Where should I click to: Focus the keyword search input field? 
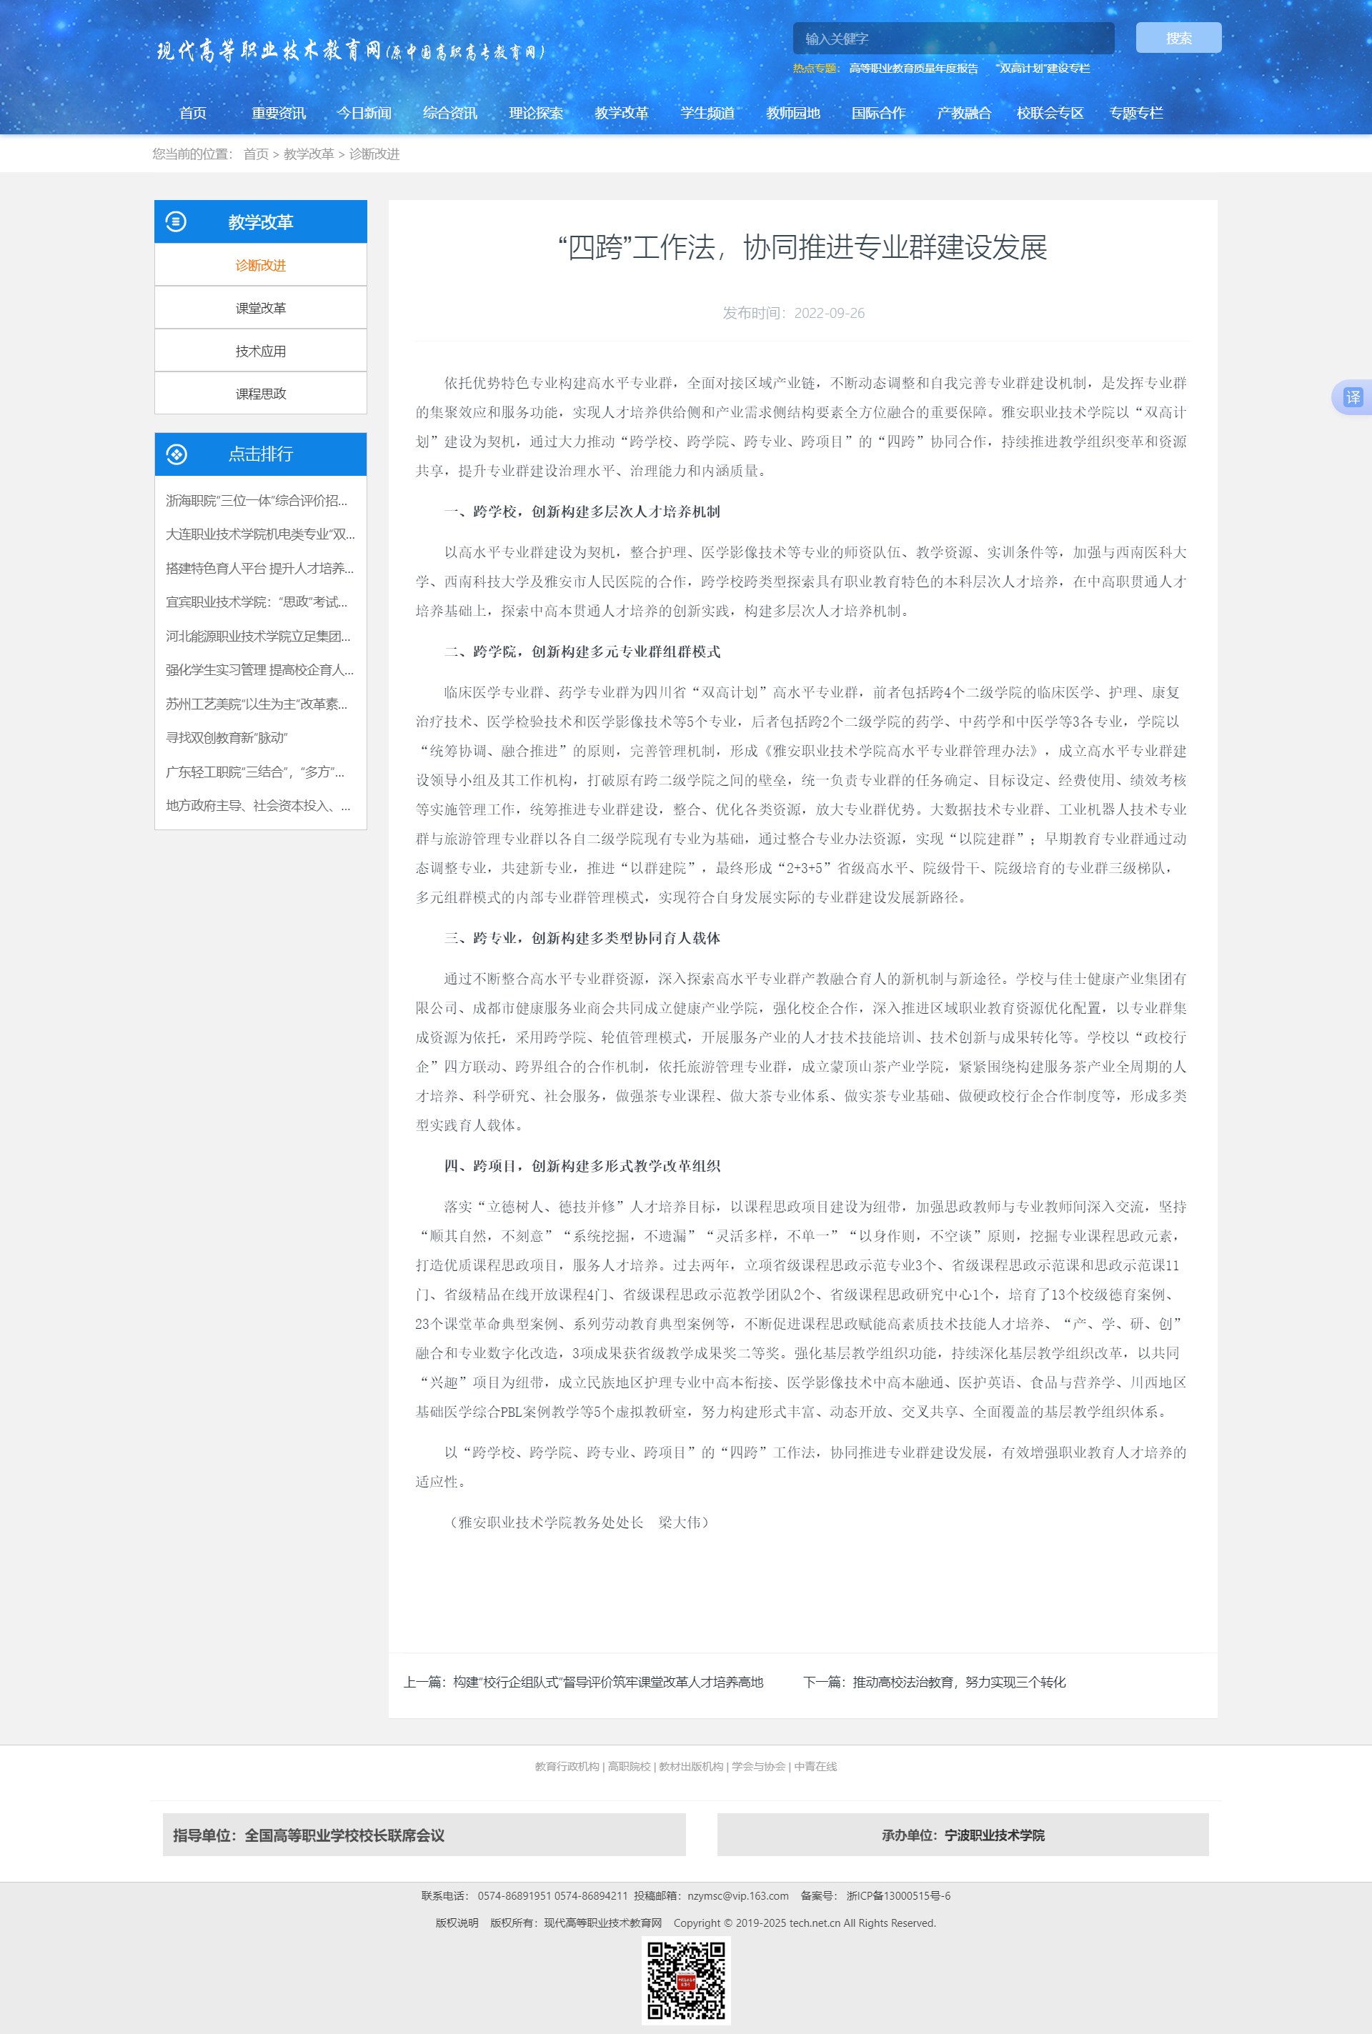click(953, 39)
